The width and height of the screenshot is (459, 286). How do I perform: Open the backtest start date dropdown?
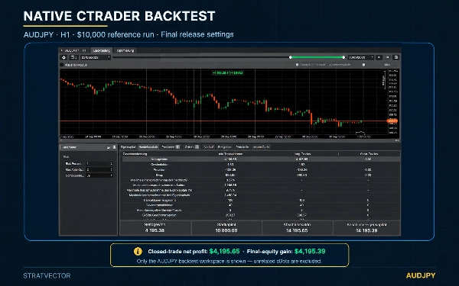[x=96, y=57]
